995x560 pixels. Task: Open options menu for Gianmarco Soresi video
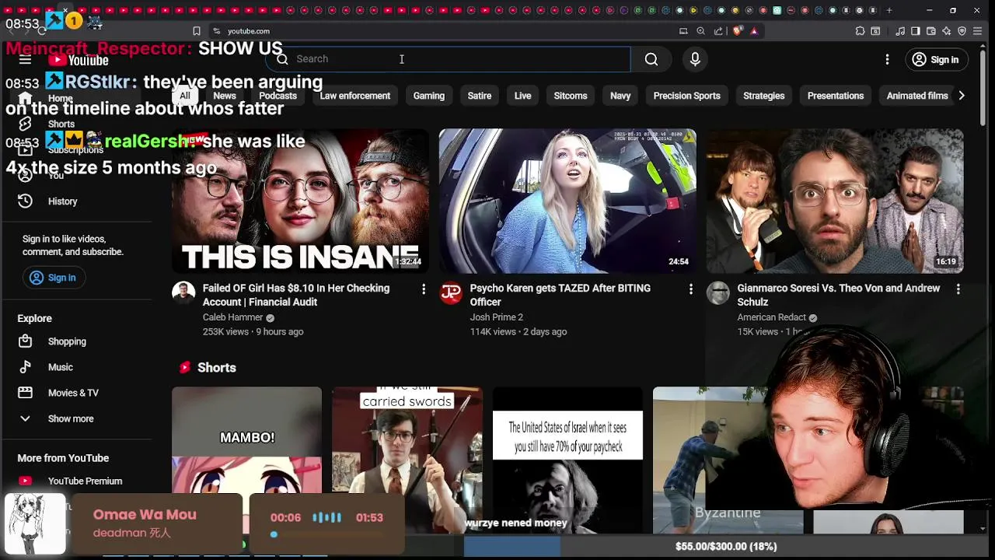(958, 289)
